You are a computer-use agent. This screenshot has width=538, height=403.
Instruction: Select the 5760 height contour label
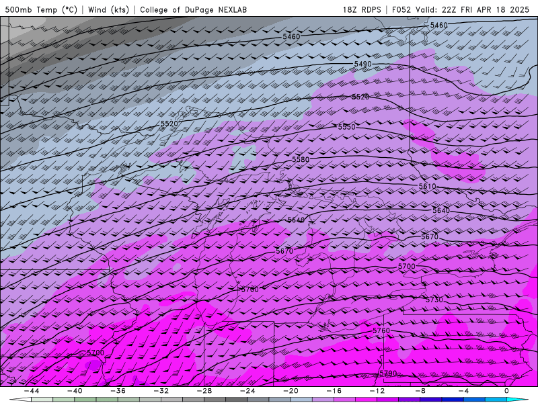[x=381, y=330]
